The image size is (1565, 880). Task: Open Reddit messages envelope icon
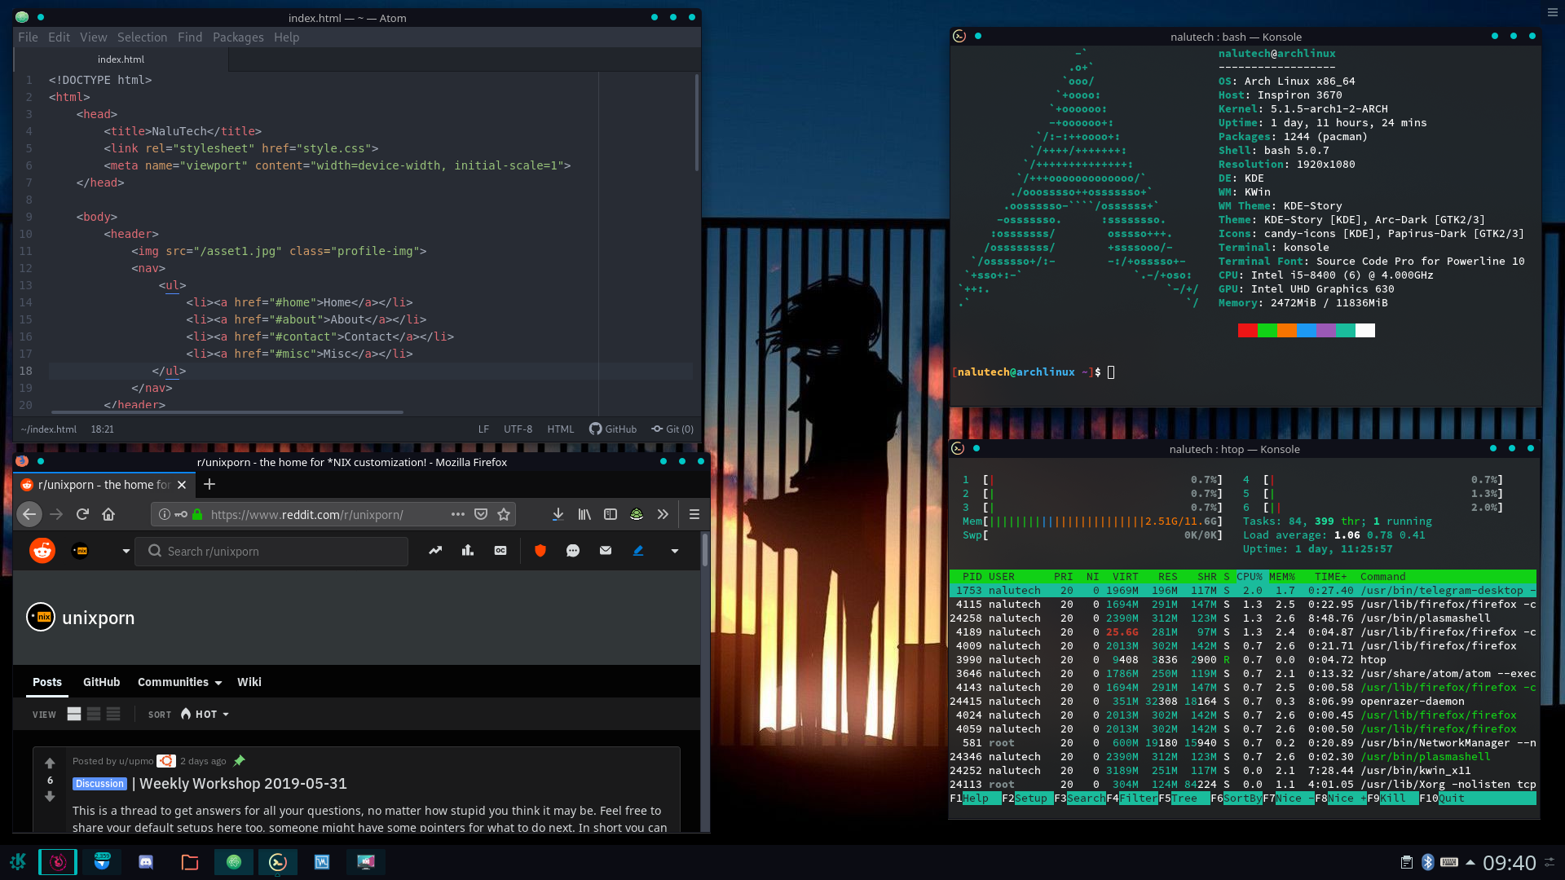point(606,551)
